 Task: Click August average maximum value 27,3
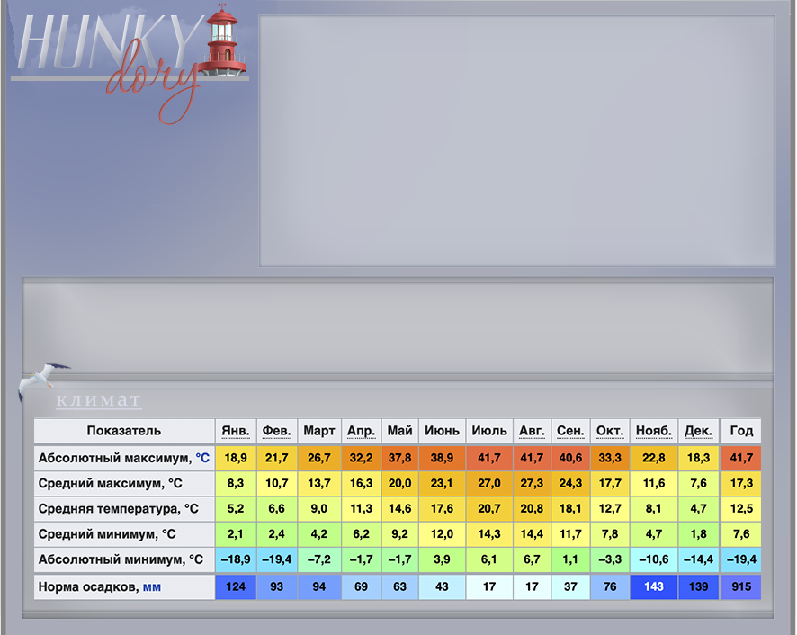point(532,484)
